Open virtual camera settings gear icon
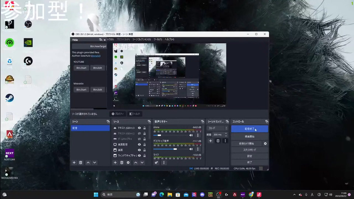The image size is (354, 199). (265, 143)
